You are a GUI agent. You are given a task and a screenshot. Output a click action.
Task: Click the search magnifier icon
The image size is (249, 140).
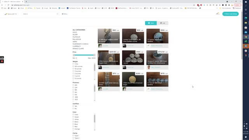58,14
